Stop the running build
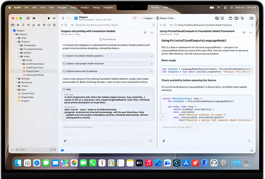Screen dimensions: 265x179 coord(54,18)
